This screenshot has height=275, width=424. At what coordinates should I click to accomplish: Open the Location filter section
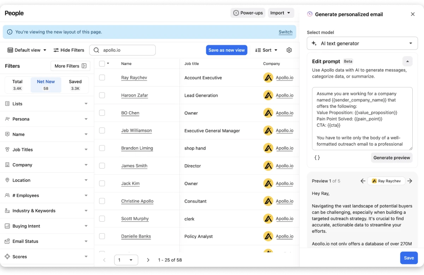47,180
